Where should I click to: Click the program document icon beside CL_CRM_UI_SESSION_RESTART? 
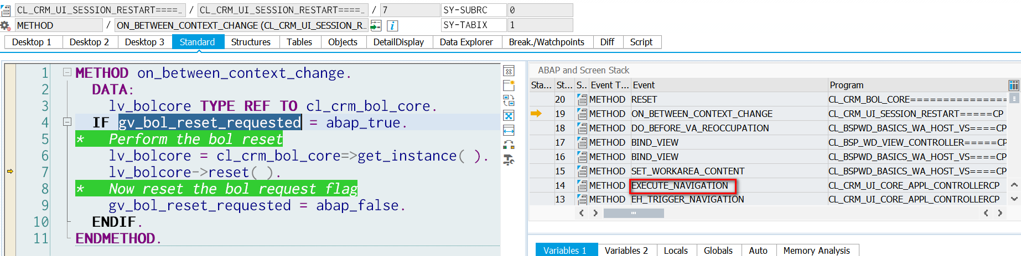pos(6,10)
